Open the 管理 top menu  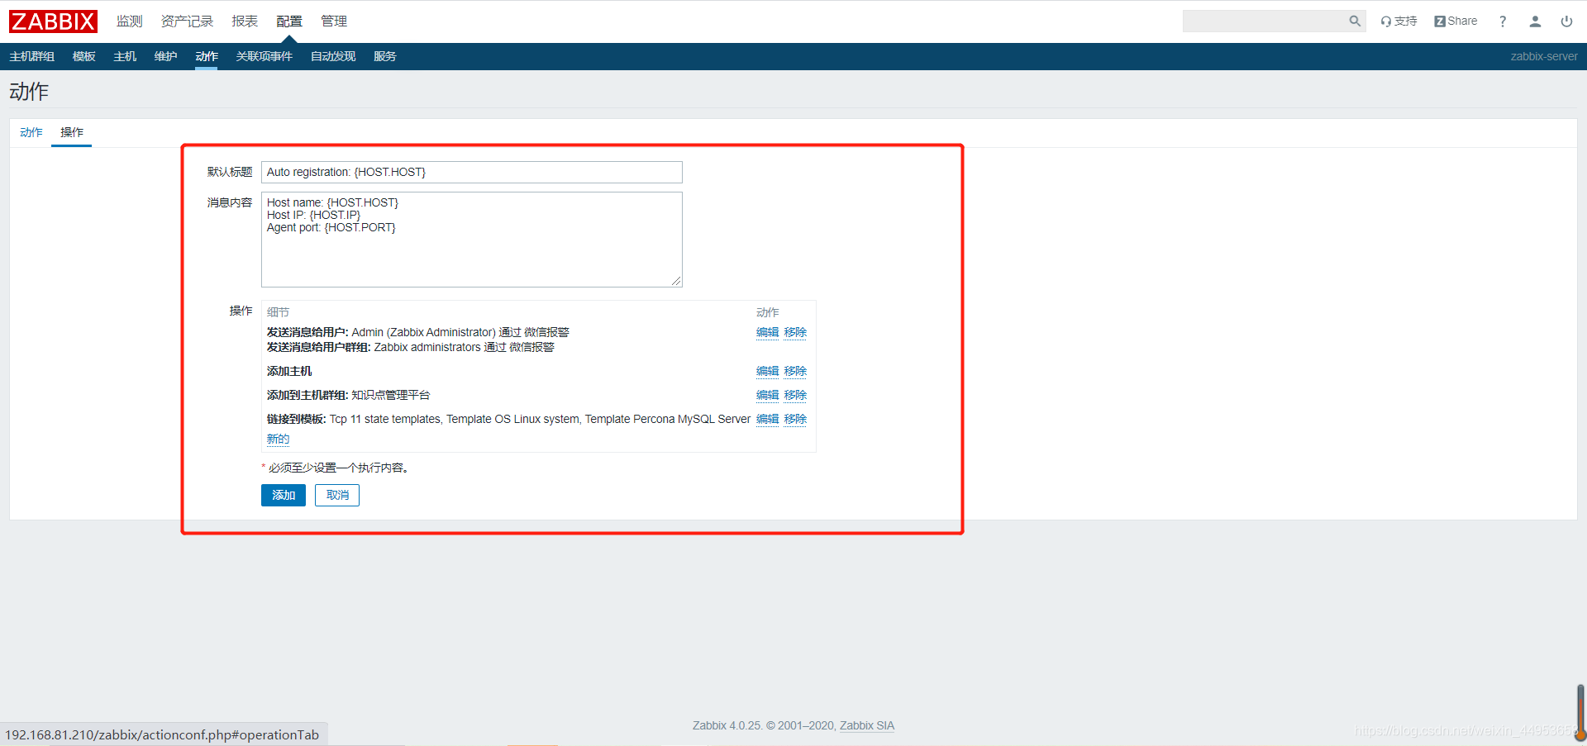334,21
